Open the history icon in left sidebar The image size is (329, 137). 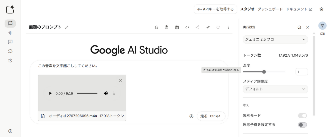pos(10,60)
